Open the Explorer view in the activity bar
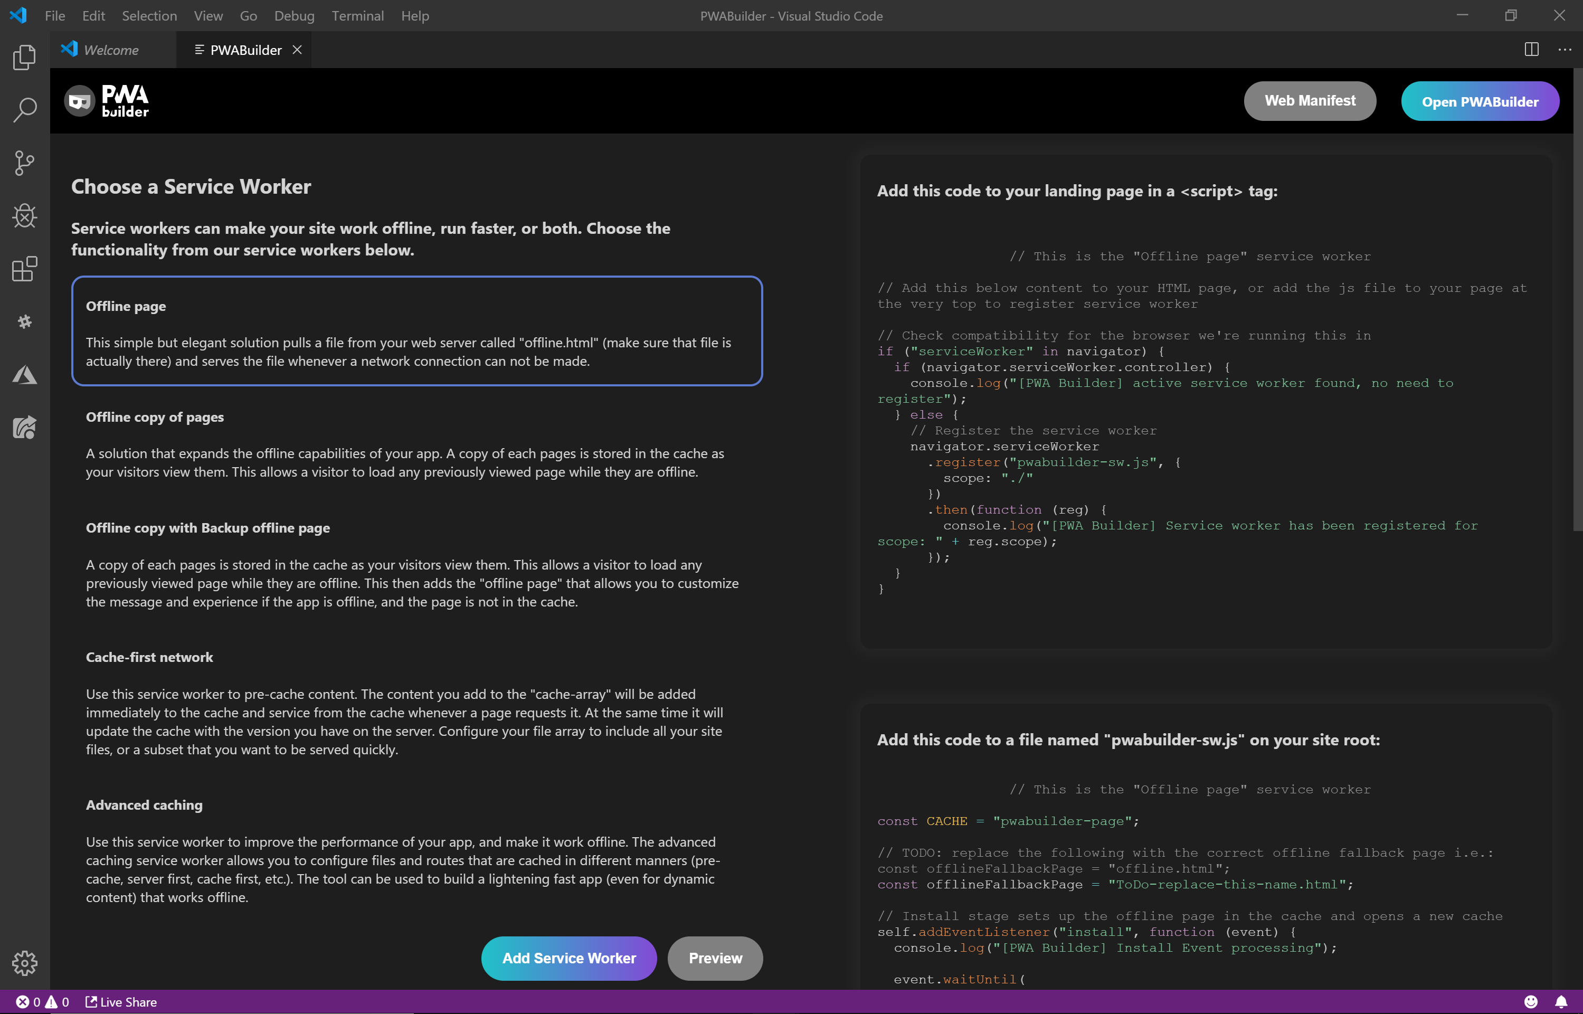This screenshot has width=1583, height=1014. tap(24, 58)
